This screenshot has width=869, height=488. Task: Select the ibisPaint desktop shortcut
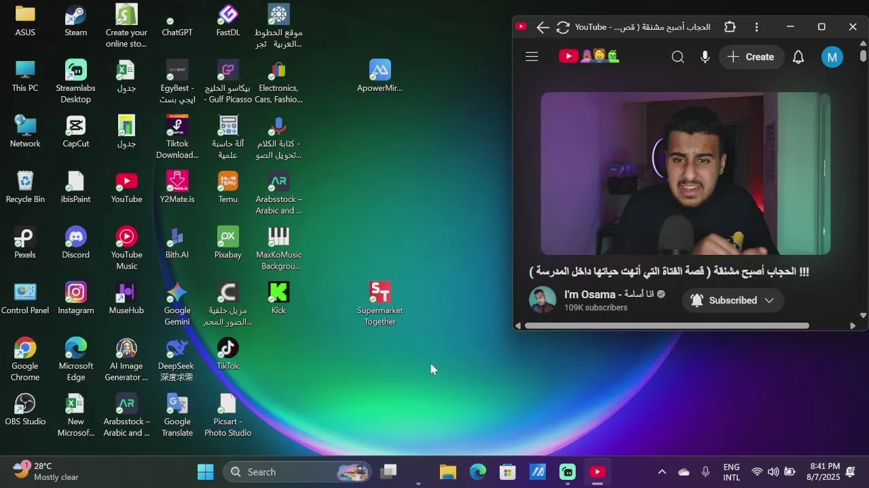tap(75, 187)
